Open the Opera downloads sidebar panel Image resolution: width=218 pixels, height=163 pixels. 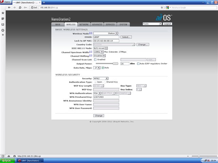coord(3,24)
